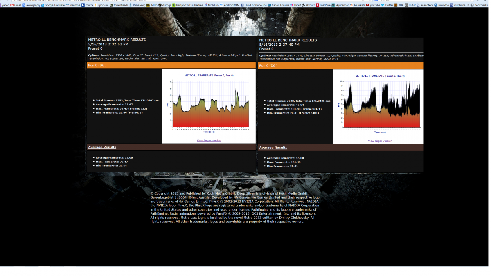Select left panel Run 0 (D6) header
Image resolution: width=491 pixels, height=276 pixels.
(171, 65)
